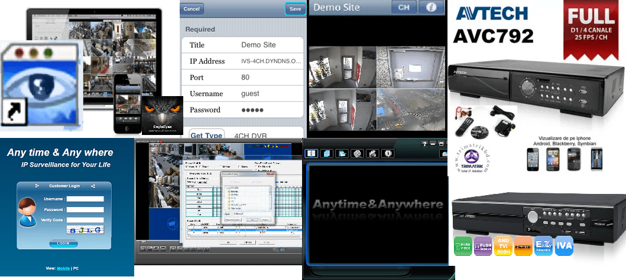
Task: Click the IVA feature icon
Action: coord(564,246)
